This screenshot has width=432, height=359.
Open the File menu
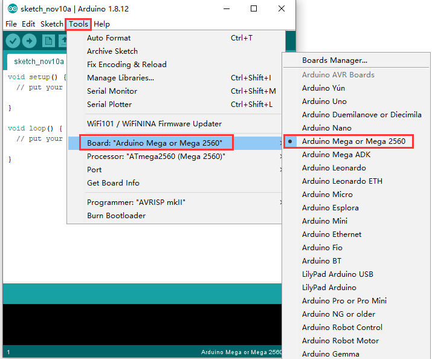click(11, 24)
